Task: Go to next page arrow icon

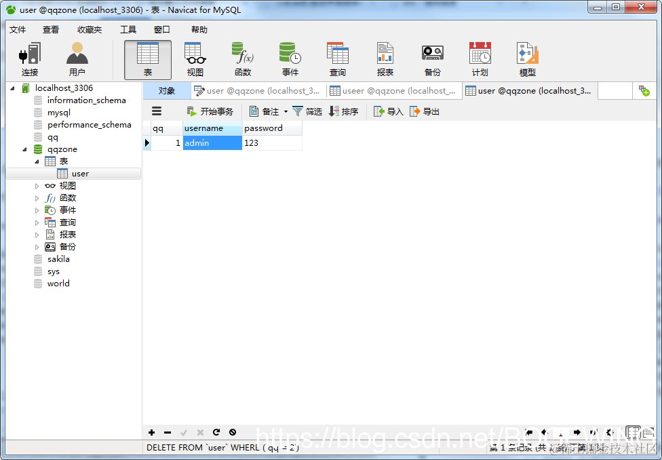Action: click(x=577, y=432)
